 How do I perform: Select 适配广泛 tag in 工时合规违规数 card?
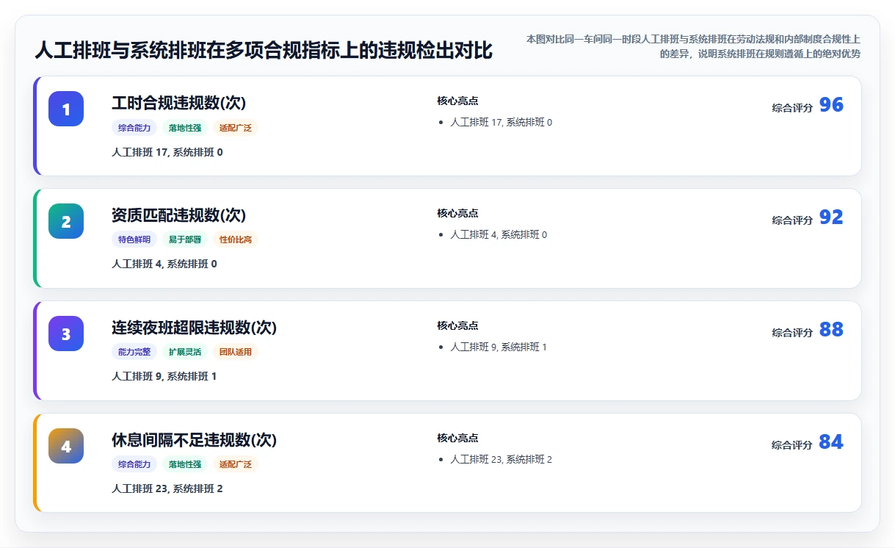236,128
